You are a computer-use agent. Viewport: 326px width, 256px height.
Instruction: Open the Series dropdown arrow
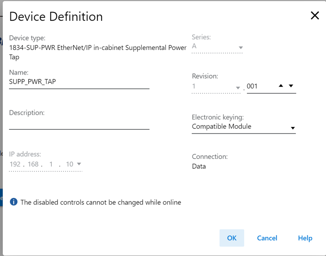tap(241, 48)
